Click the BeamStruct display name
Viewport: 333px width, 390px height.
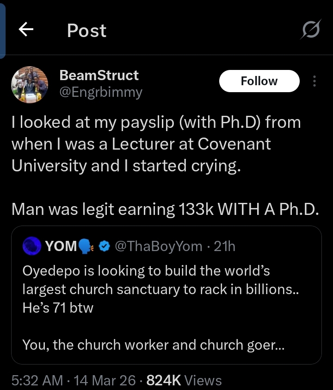click(x=99, y=75)
